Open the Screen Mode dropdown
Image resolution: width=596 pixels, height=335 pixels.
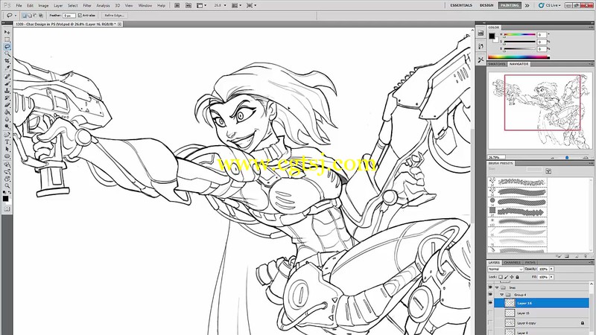(251, 5)
